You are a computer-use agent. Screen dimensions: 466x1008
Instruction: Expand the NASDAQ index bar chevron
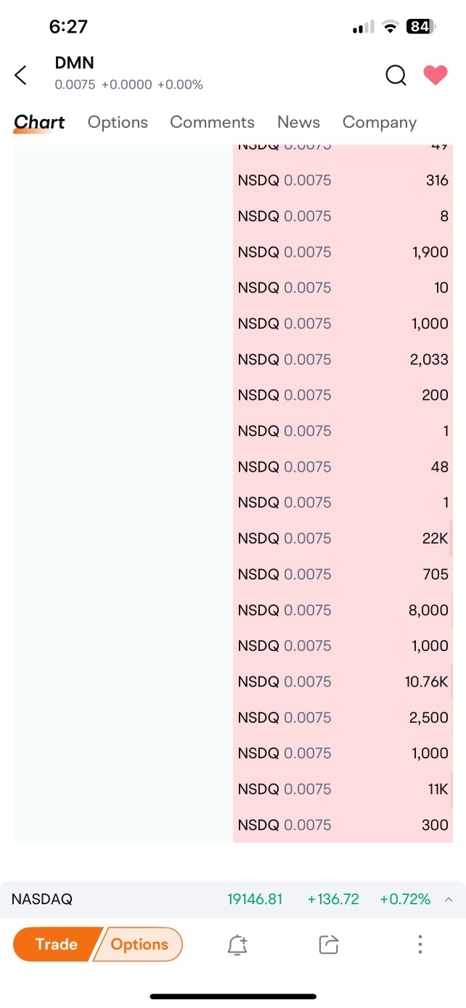click(x=449, y=899)
